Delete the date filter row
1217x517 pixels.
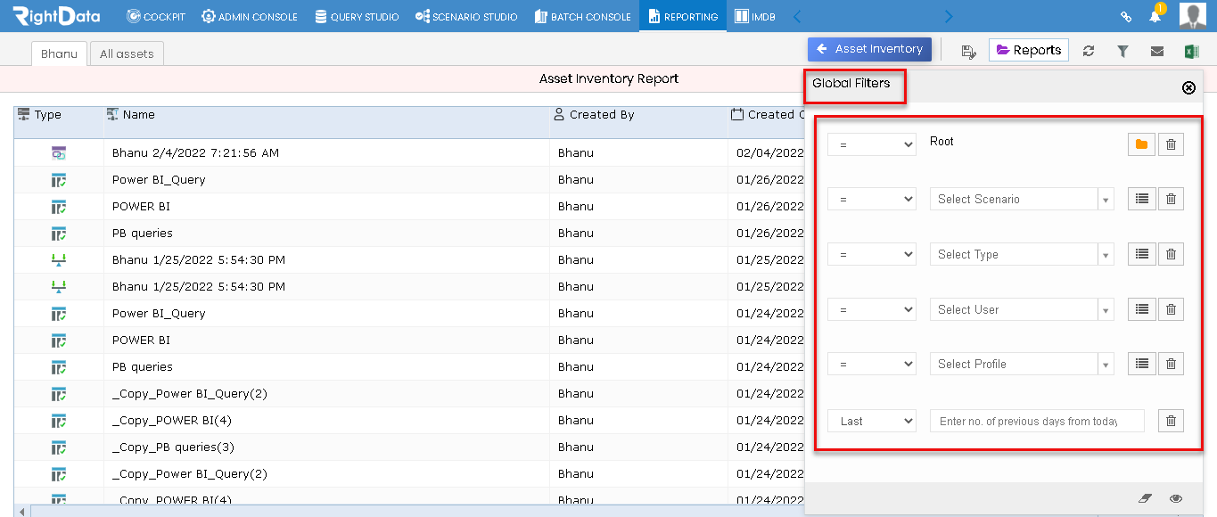1172,421
